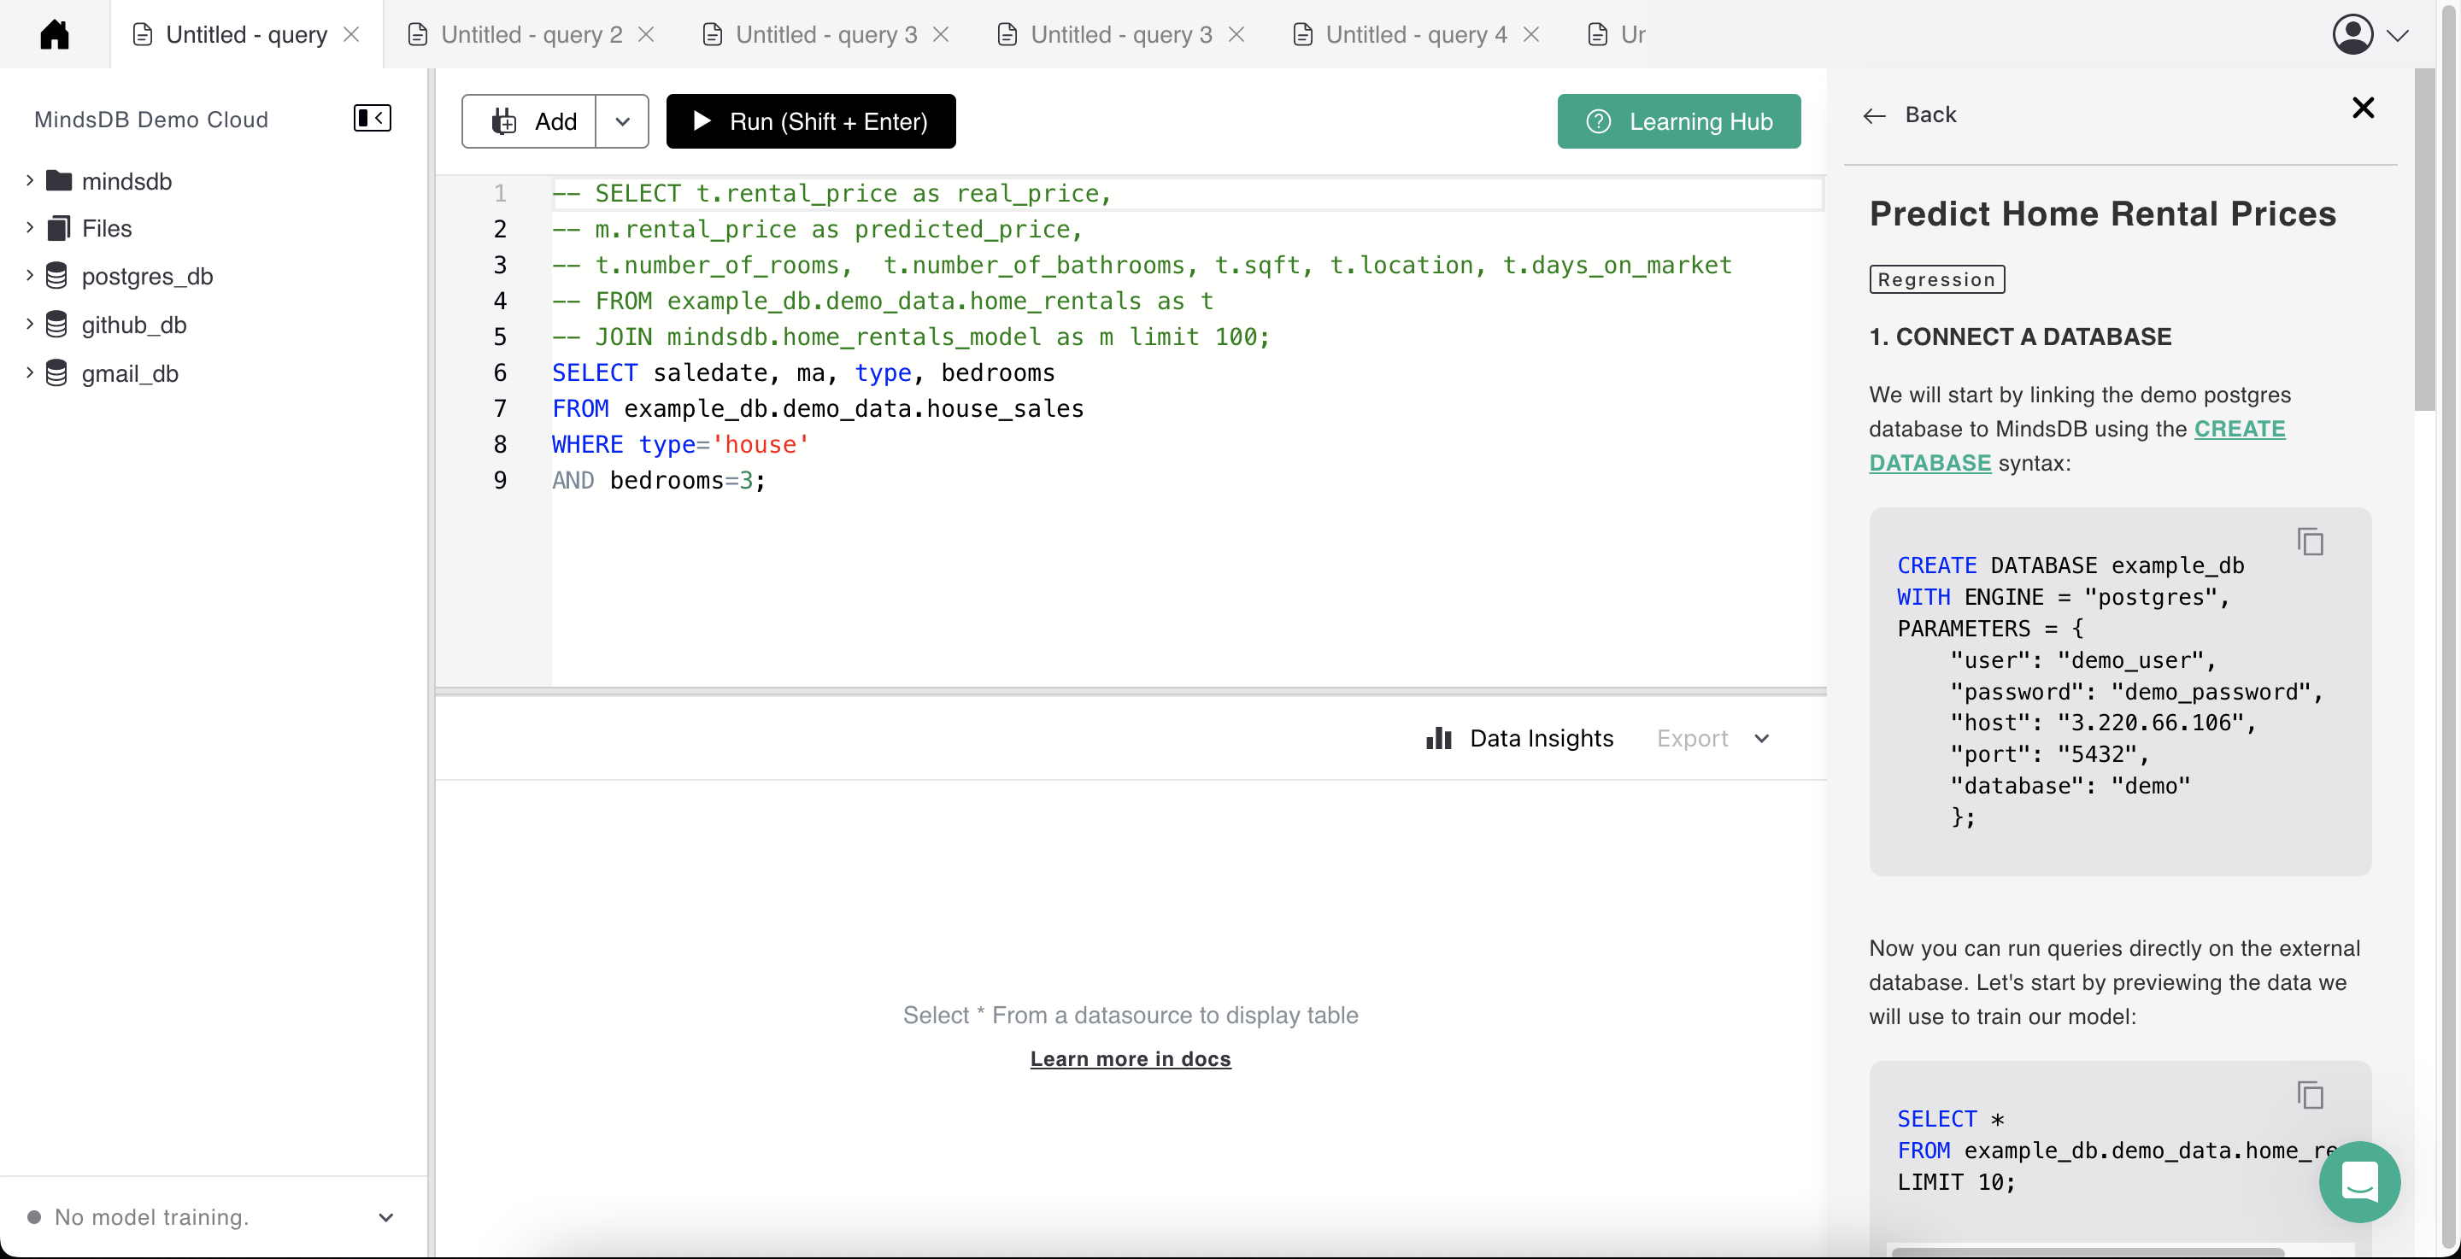Click the FROM keyword on line 7
The width and height of the screenshot is (2461, 1259).
(x=580, y=409)
